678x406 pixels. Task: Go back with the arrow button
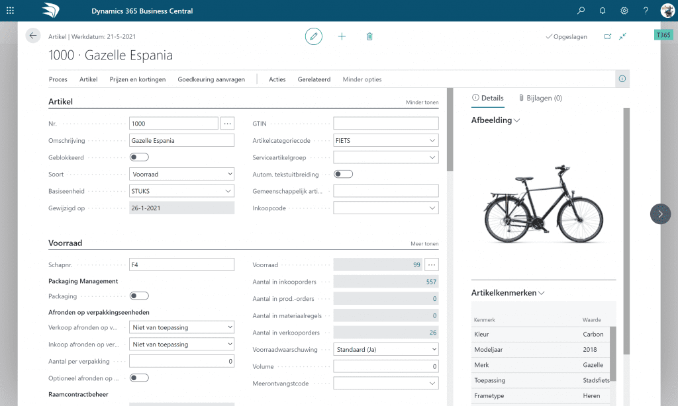point(33,36)
